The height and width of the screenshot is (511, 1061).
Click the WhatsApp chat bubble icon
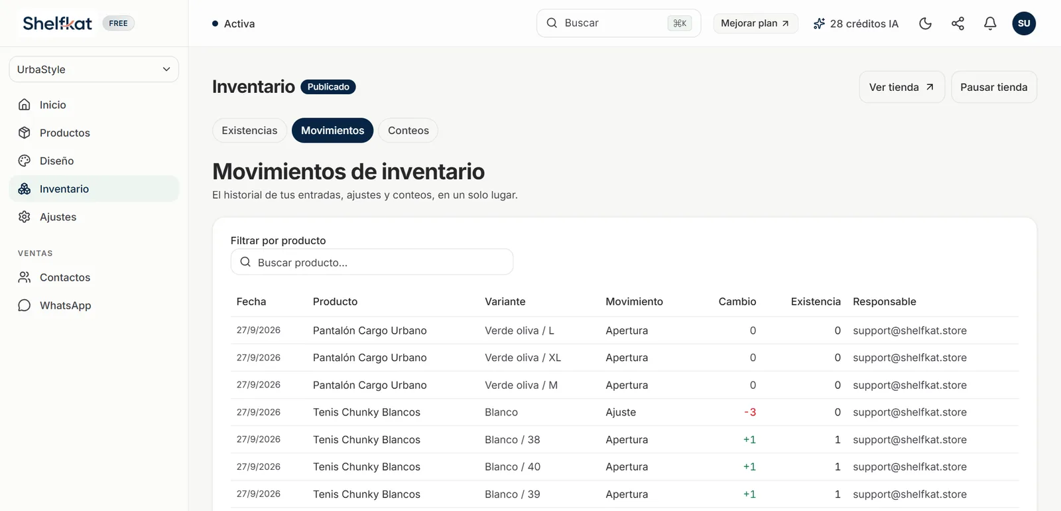tap(25, 305)
